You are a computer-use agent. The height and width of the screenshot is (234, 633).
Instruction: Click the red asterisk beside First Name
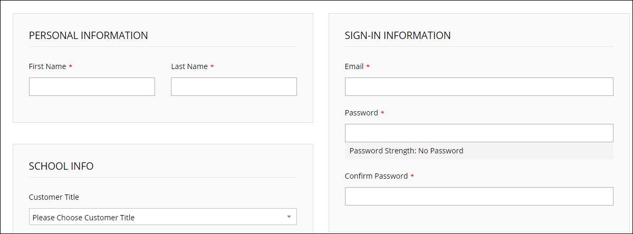71,67
